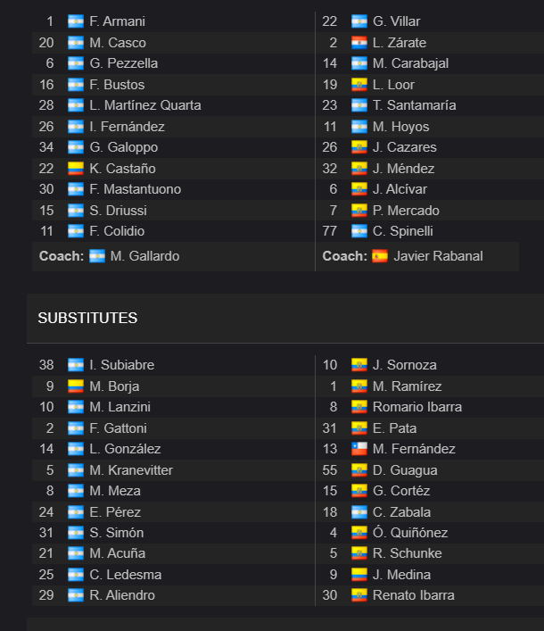Click Colombia flag next to K. Castaño

coord(76,168)
